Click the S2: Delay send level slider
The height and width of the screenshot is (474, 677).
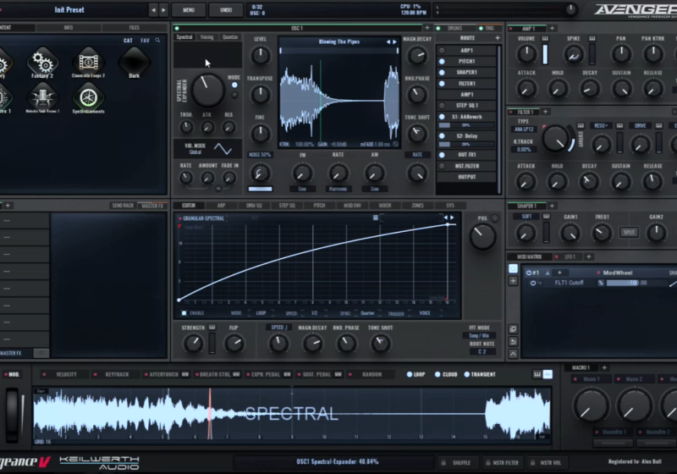[x=465, y=145]
